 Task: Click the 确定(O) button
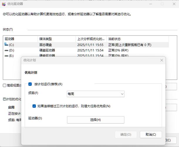(126, 135)
